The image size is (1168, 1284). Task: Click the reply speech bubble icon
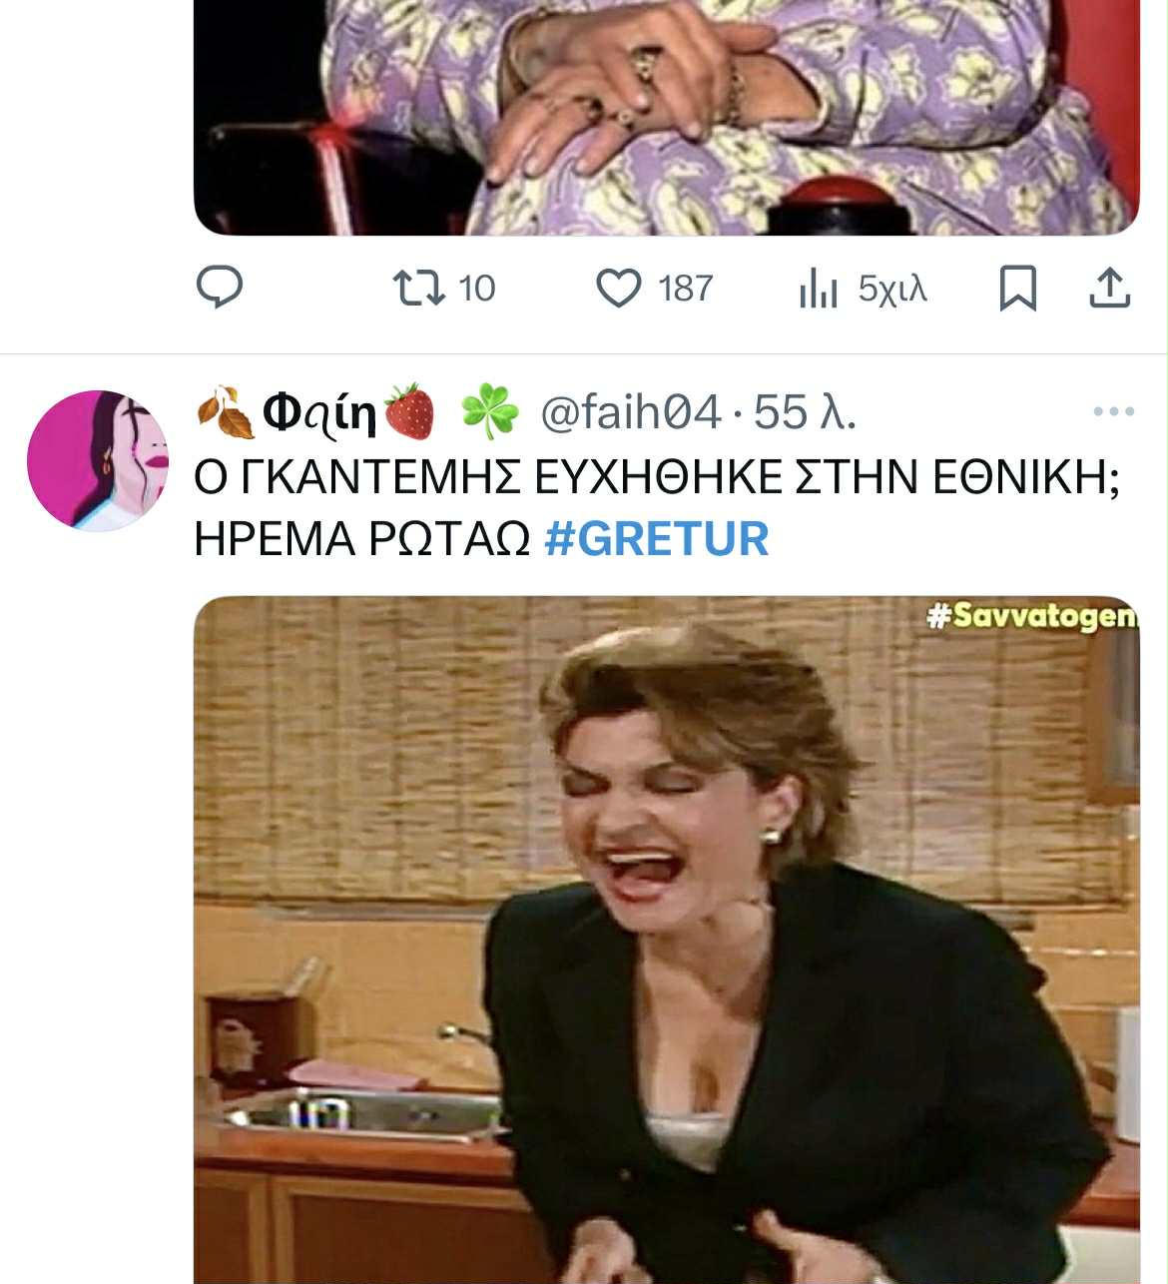220,288
